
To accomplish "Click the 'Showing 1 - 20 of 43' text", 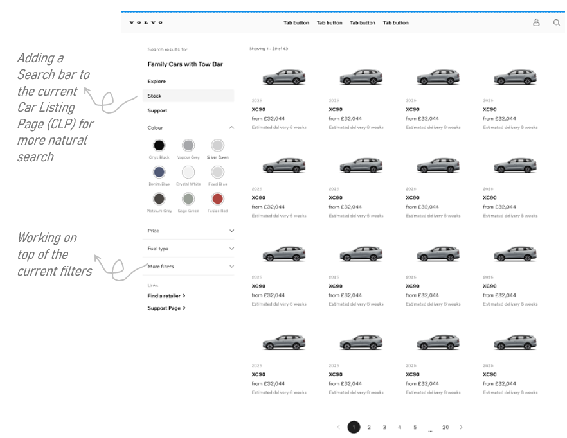I will (x=269, y=48).
